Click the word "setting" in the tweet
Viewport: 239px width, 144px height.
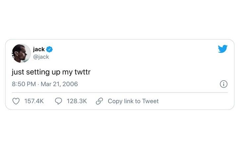pyautogui.click(x=37, y=72)
